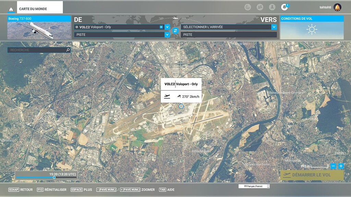351x197 pixels.
Task: Adjust the 15:20 time of day slider
Action: [x=54, y=178]
